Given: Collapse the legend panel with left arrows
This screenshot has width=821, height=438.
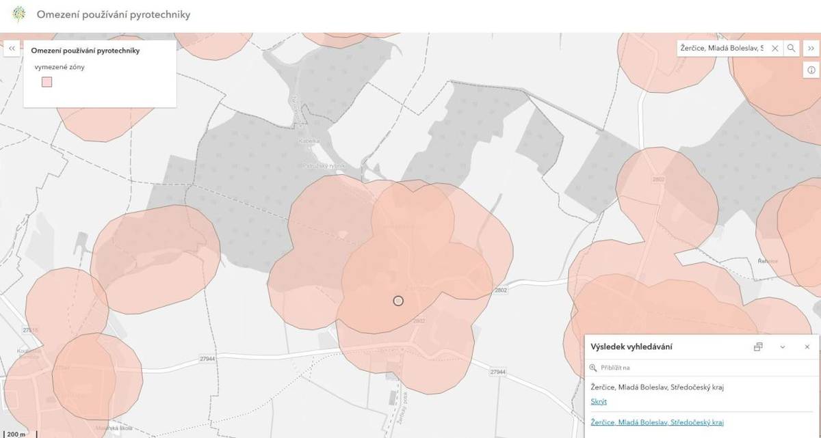Looking at the screenshot, I should 12,49.
